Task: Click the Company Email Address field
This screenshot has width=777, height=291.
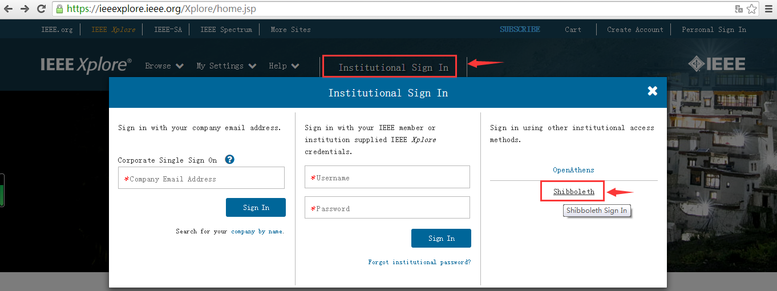Action: point(201,178)
